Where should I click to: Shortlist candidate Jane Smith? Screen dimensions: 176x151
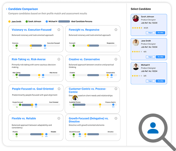(x=161, y=57)
